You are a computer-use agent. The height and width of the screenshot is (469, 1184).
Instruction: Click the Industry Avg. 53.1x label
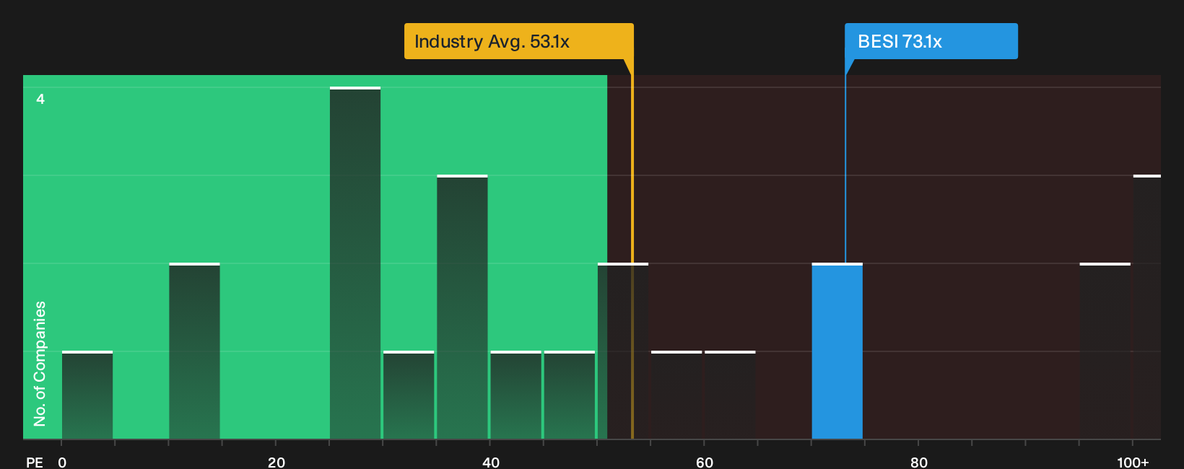tap(518, 41)
